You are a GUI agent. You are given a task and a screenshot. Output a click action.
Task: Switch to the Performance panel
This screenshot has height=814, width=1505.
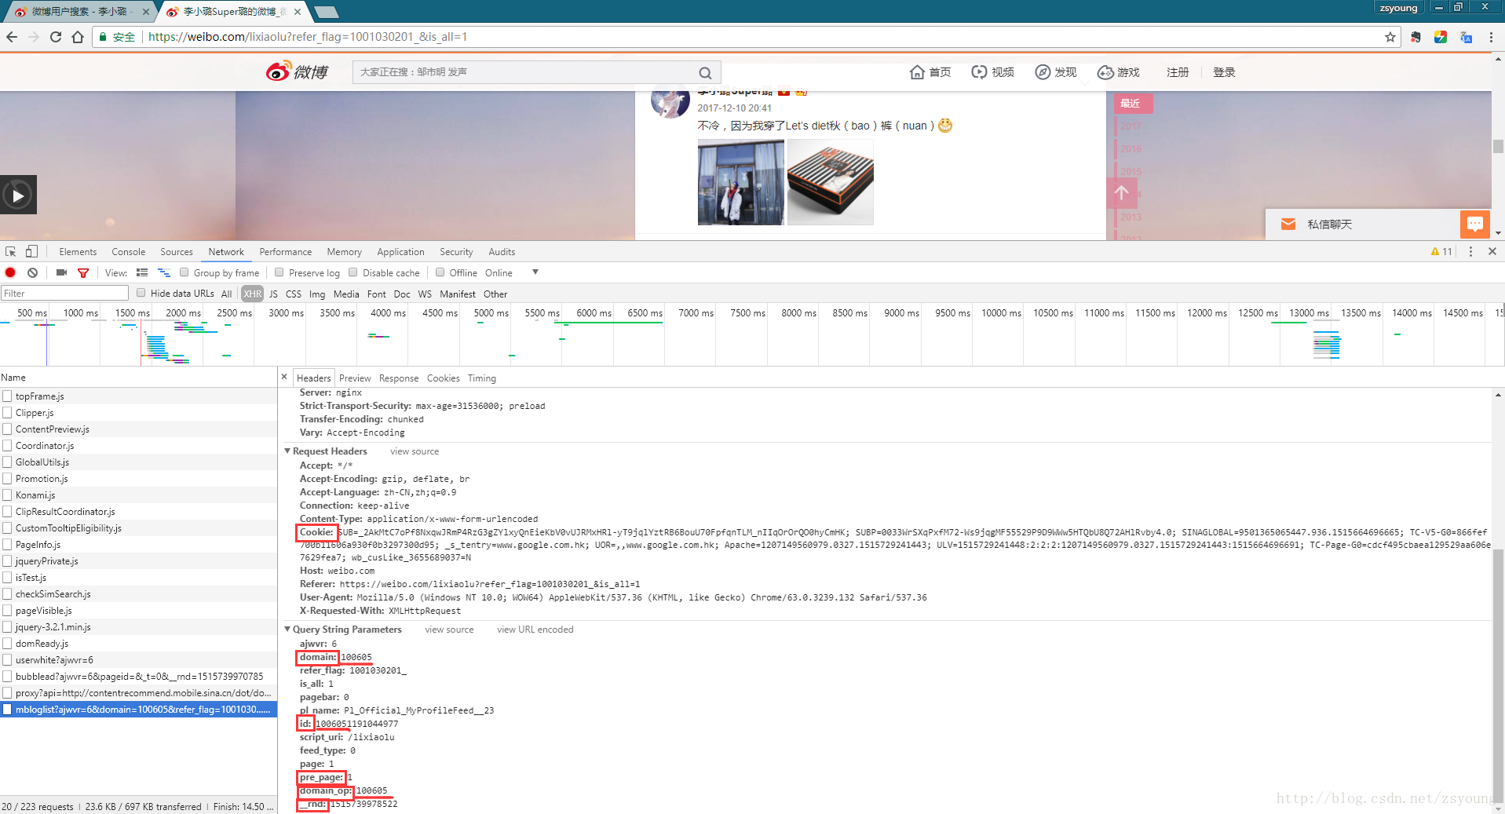[x=285, y=252]
